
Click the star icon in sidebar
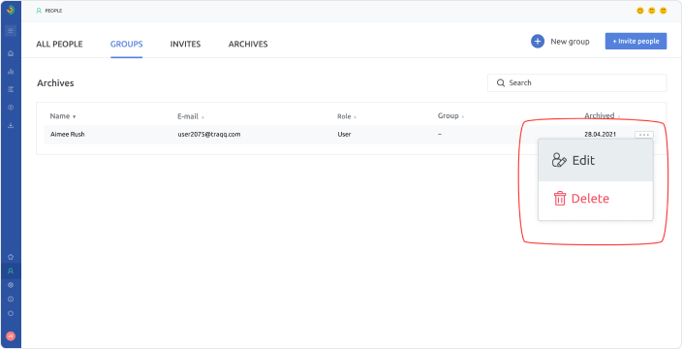[11, 257]
